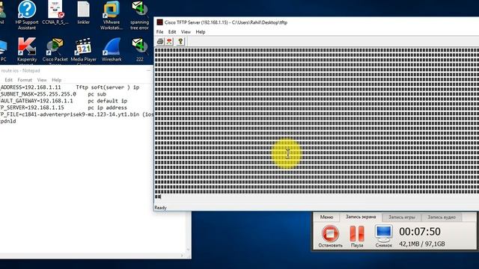This screenshot has width=479, height=269.
Task: Open the VMware Workstation desktop icon
Action: coord(112,15)
